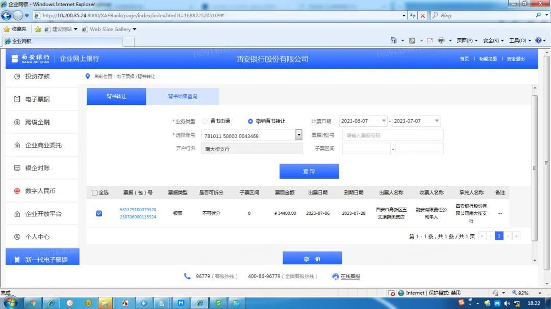Open the 工具(O) menu
551x309 pixels.
(x=520, y=41)
